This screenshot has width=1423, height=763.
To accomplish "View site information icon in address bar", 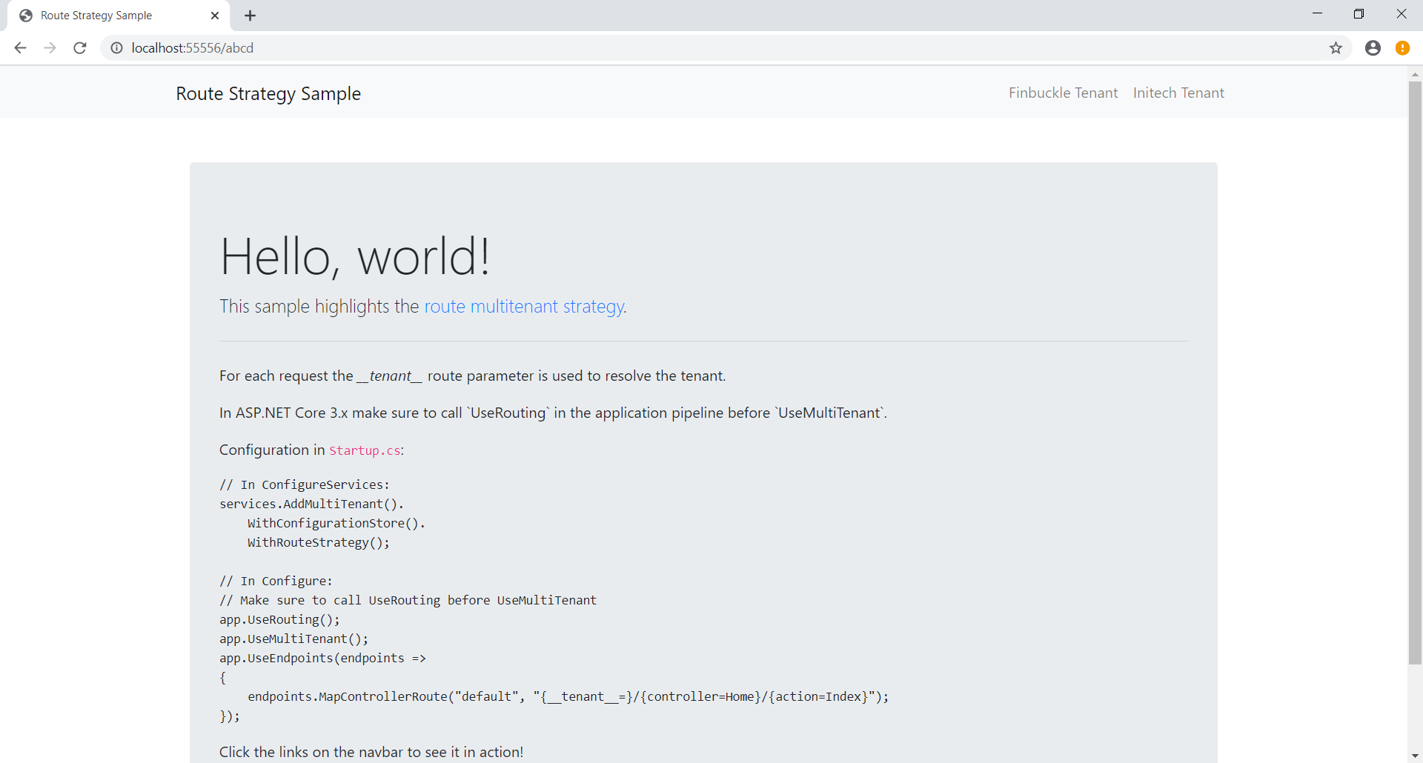I will 116,48.
